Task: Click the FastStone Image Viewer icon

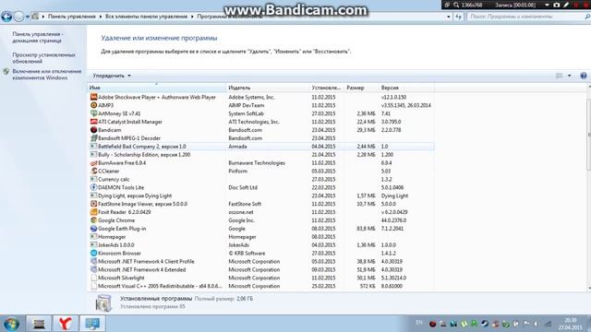Action: tap(94, 204)
